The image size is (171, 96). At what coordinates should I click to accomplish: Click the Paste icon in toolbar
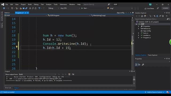tap(36, 8)
